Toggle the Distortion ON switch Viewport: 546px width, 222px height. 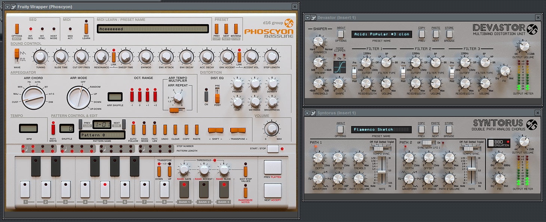[x=206, y=96]
